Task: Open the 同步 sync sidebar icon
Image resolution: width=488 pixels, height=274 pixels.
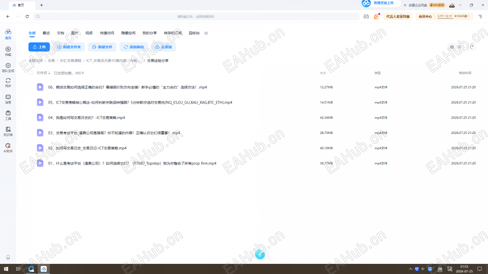Action: [x=8, y=83]
